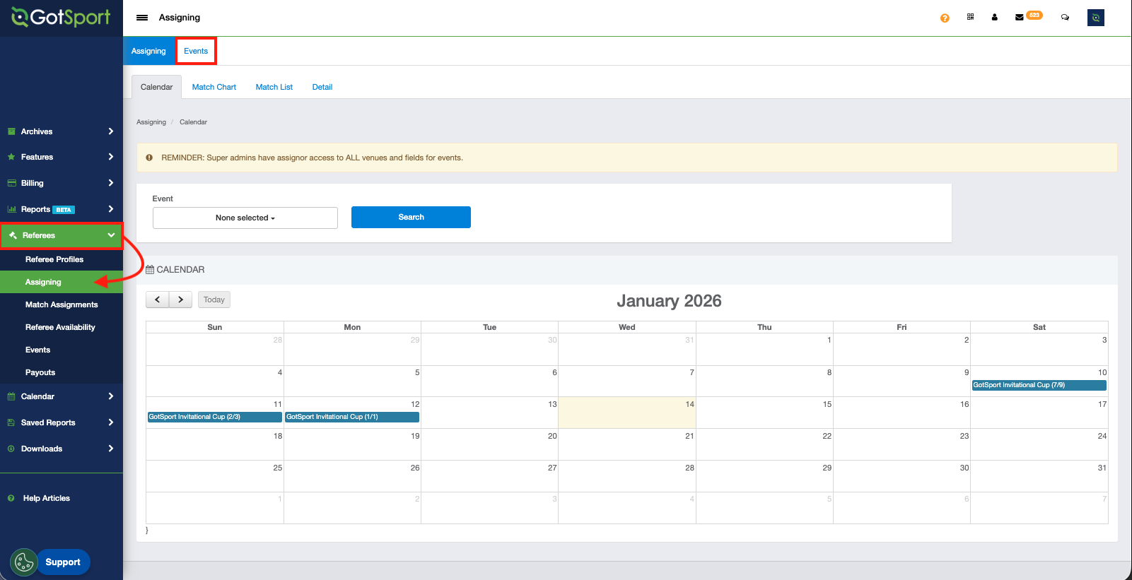
Task: Switch to the Match Chart tab
Action: pos(214,87)
